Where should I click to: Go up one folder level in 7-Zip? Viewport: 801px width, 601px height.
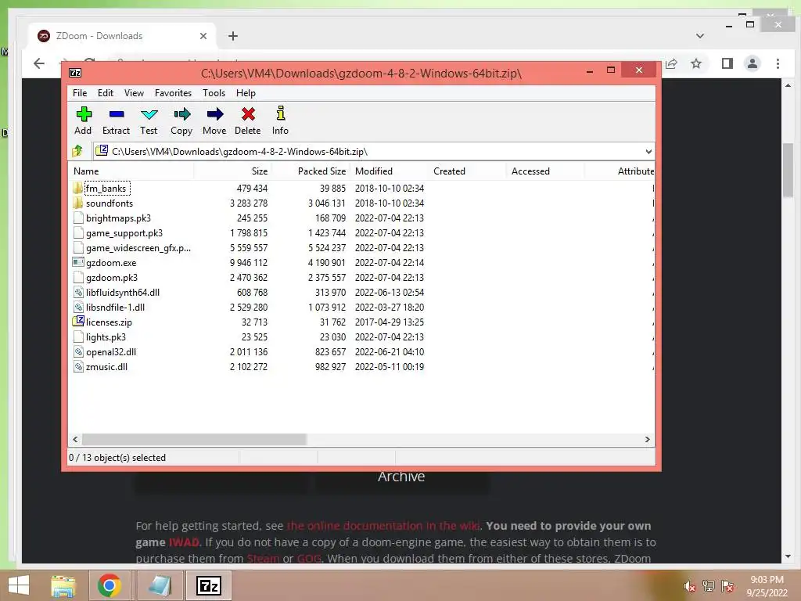coord(77,151)
